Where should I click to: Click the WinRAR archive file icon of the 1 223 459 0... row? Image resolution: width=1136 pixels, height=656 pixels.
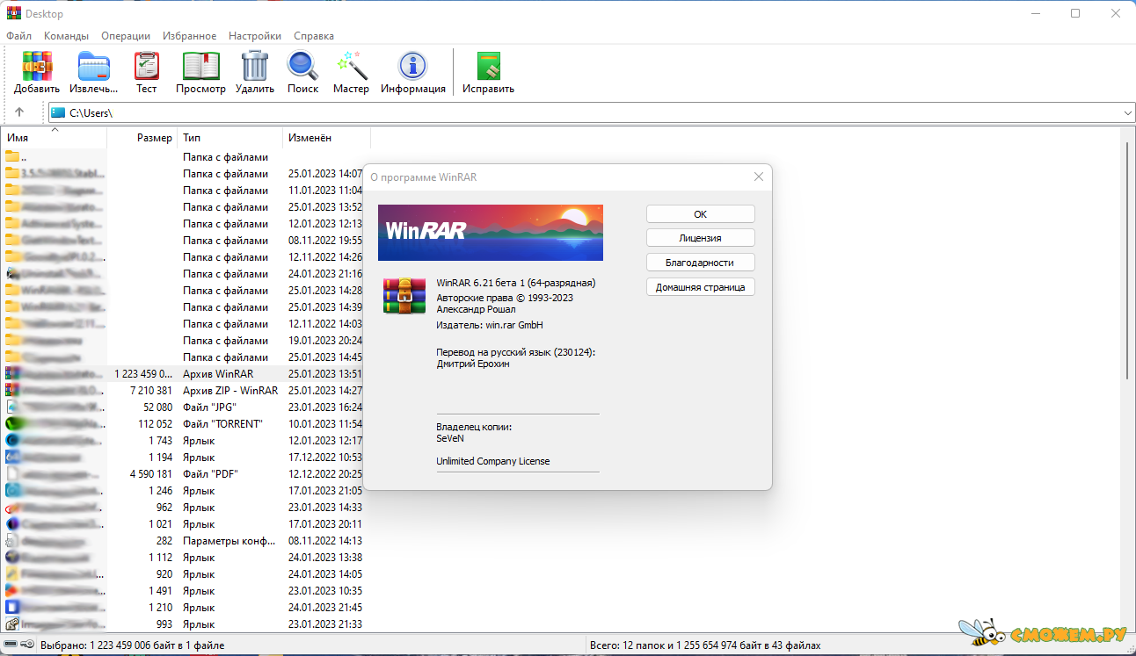(12, 374)
